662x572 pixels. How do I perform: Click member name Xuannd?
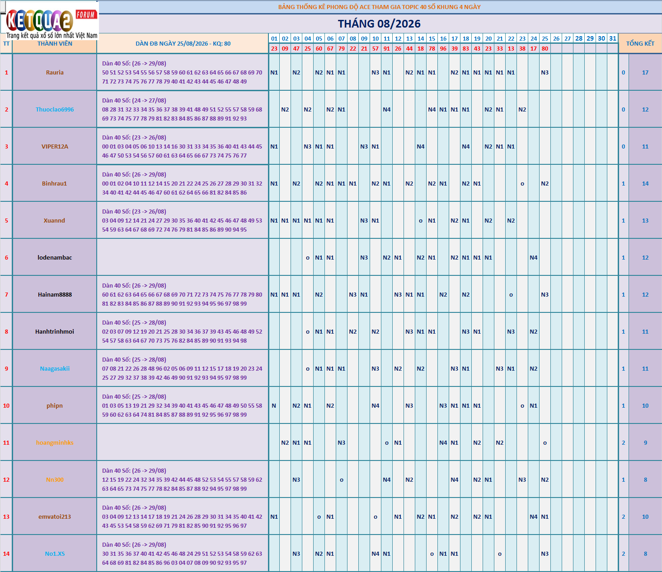tap(55, 220)
